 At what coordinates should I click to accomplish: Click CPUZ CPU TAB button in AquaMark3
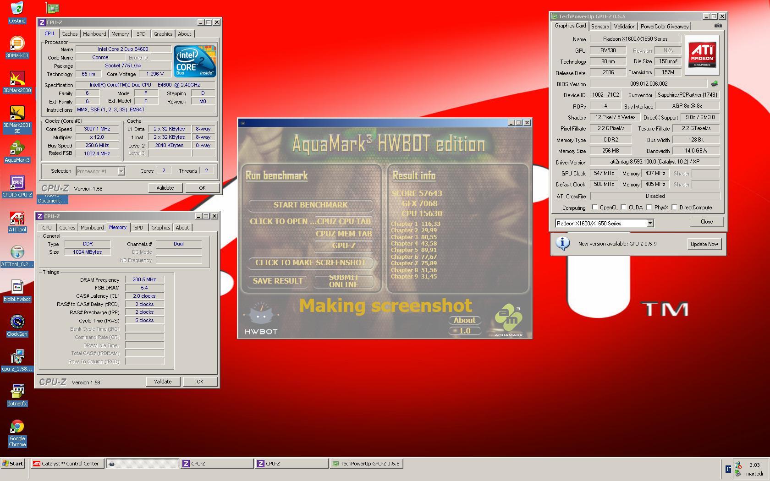343,221
